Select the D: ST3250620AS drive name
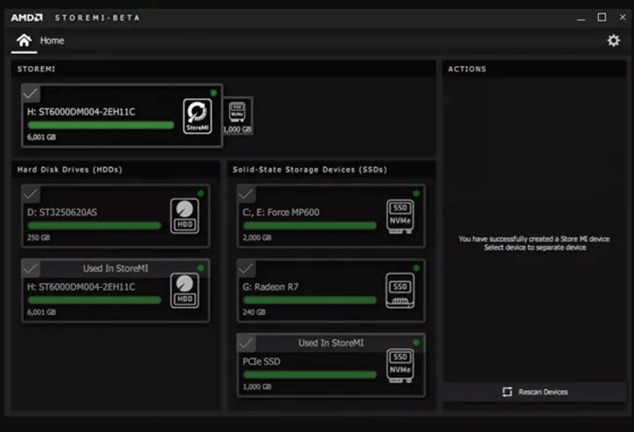Image resolution: width=634 pixels, height=432 pixels. 62,213
